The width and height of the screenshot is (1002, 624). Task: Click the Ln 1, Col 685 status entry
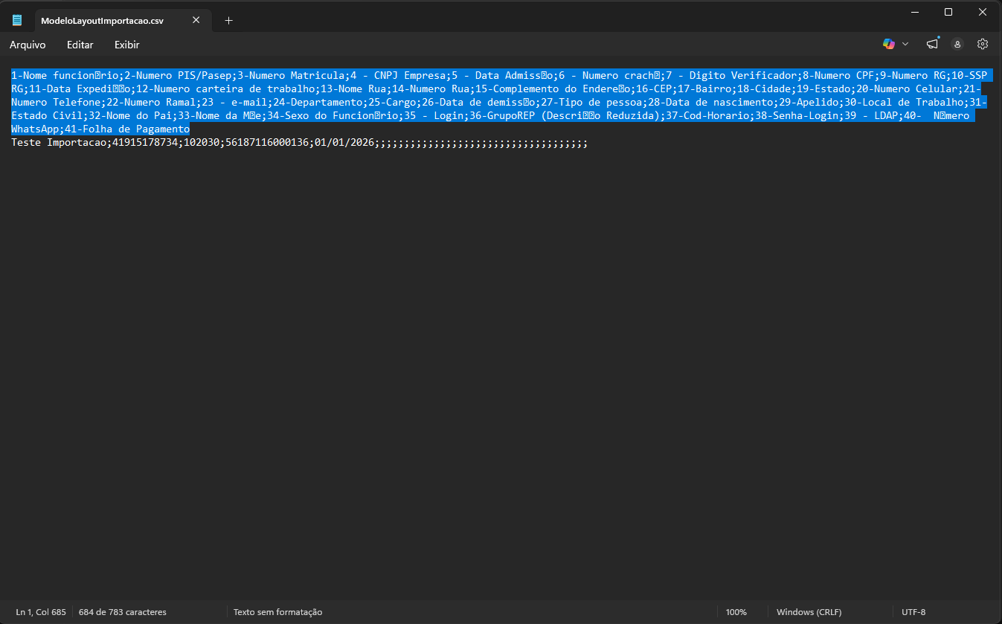click(41, 612)
